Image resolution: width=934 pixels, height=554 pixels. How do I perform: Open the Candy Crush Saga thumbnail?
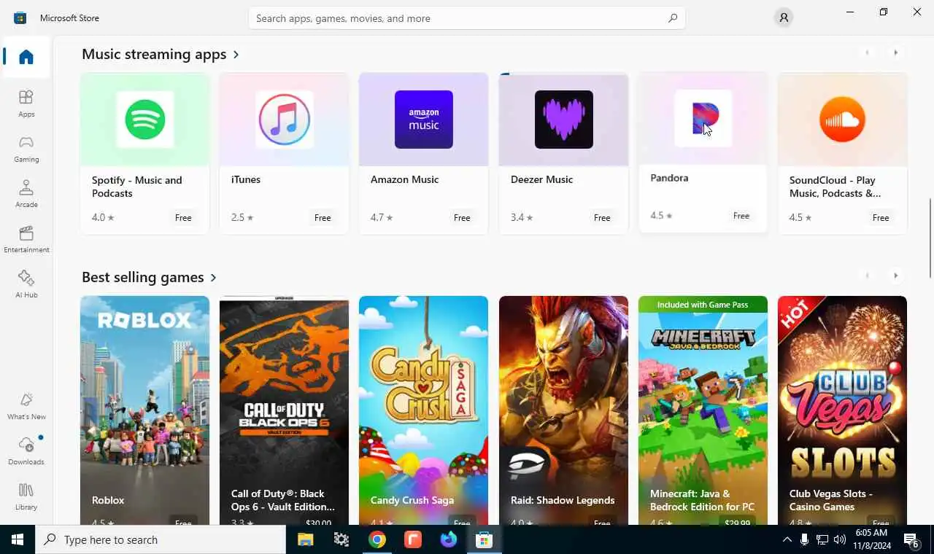click(x=424, y=410)
